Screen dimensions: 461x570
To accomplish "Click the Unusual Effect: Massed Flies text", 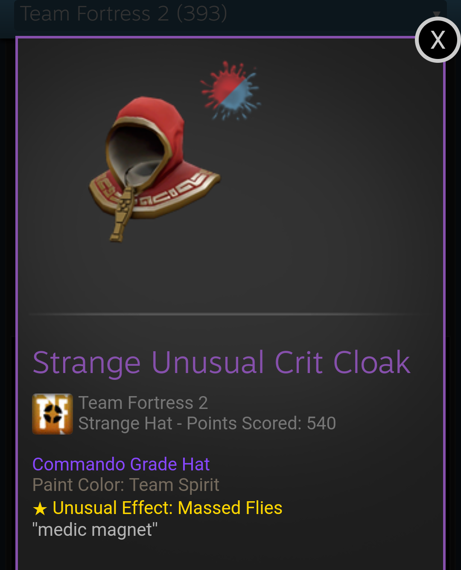I will (167, 508).
